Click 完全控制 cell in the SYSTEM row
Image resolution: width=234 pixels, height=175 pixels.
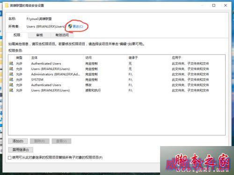coord(91,80)
